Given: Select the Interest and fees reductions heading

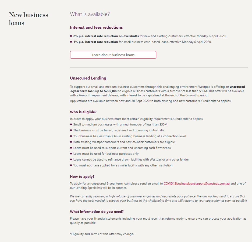Looking at the screenshot, I should click(x=96, y=27).
